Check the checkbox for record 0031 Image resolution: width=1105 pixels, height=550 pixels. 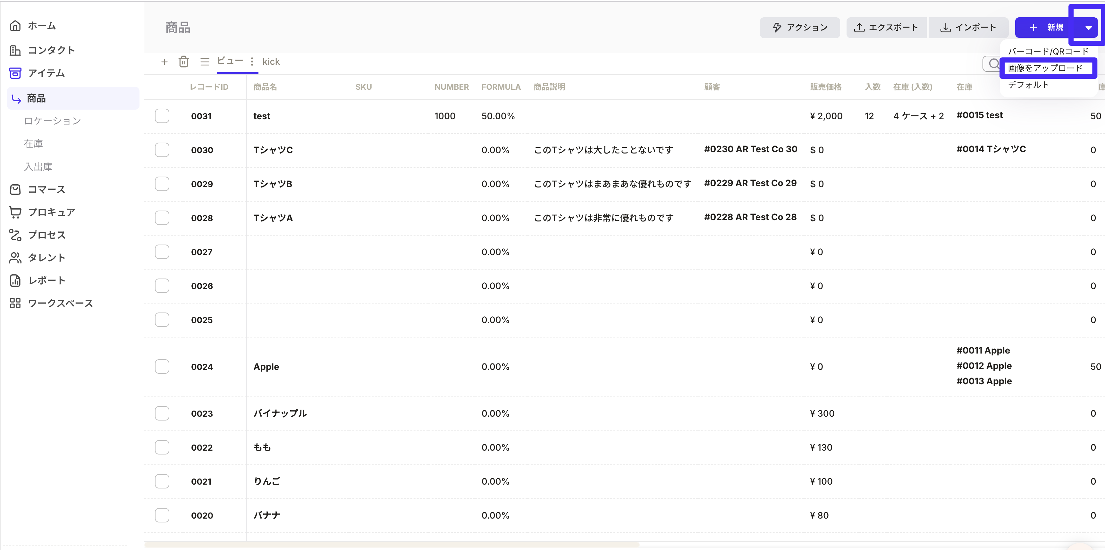pos(162,116)
